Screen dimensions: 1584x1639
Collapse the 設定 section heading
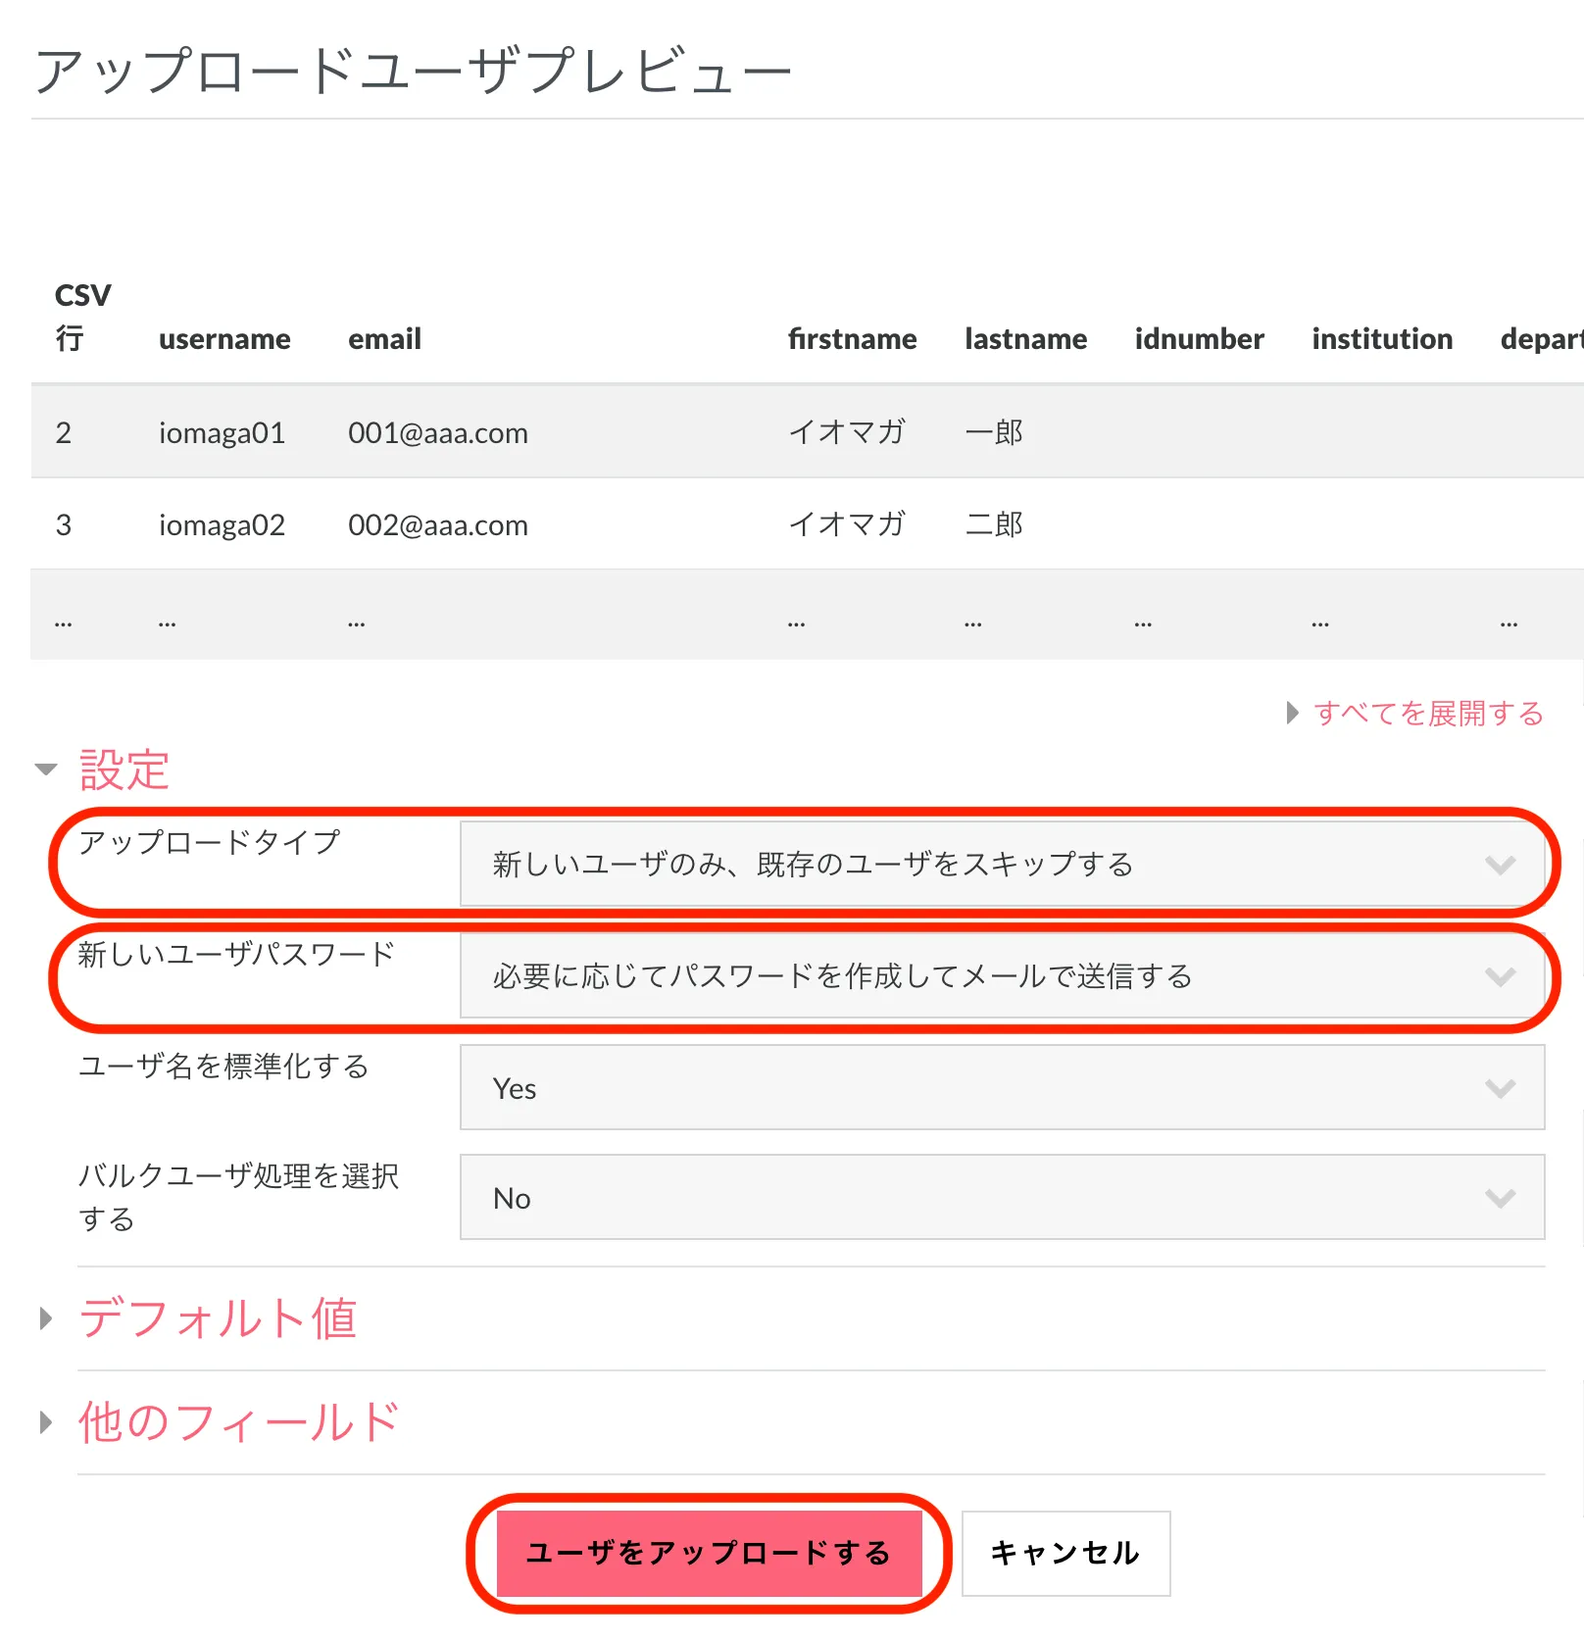[x=124, y=770]
